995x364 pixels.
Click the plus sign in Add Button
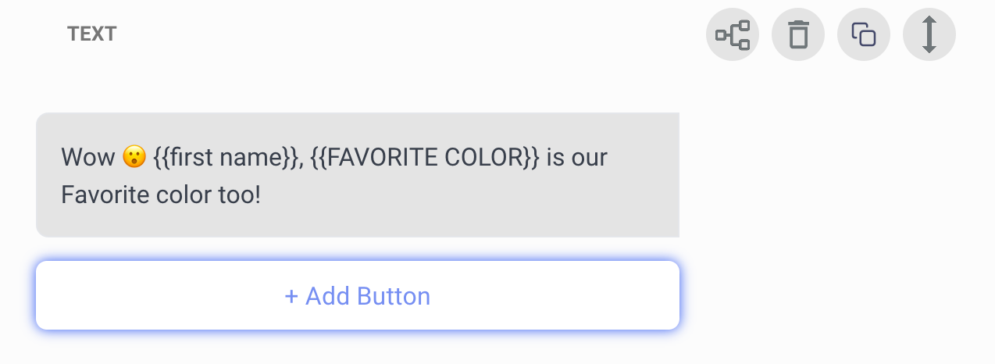[x=291, y=297]
